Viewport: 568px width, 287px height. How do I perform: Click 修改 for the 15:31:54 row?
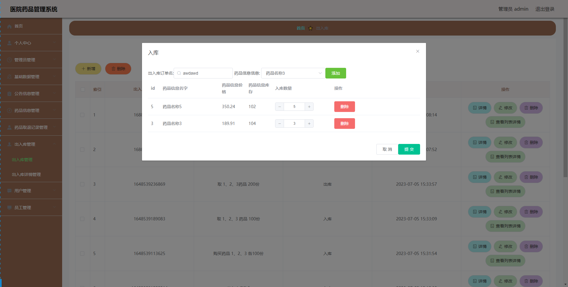pos(505,246)
